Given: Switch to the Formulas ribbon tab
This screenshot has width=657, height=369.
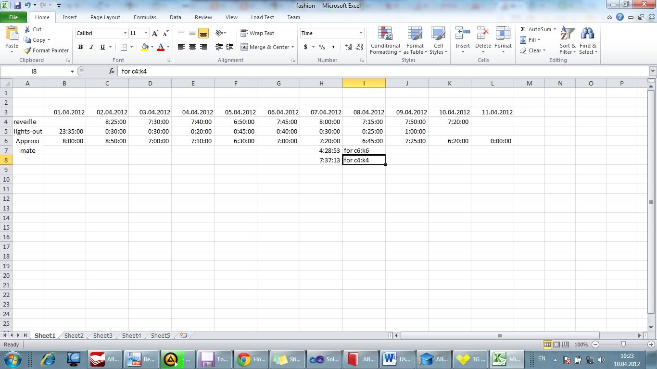Looking at the screenshot, I should [145, 17].
